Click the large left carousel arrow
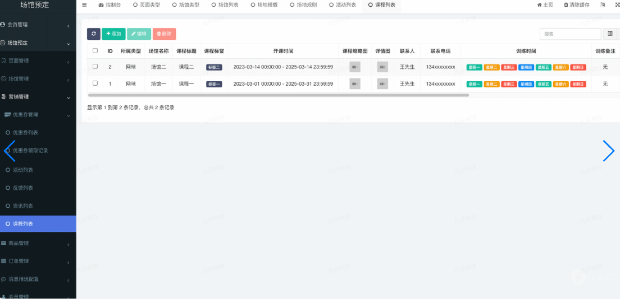 point(10,151)
